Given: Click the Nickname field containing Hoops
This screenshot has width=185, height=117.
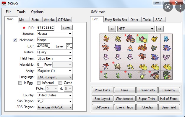Looking at the screenshot, I should 55,40.
